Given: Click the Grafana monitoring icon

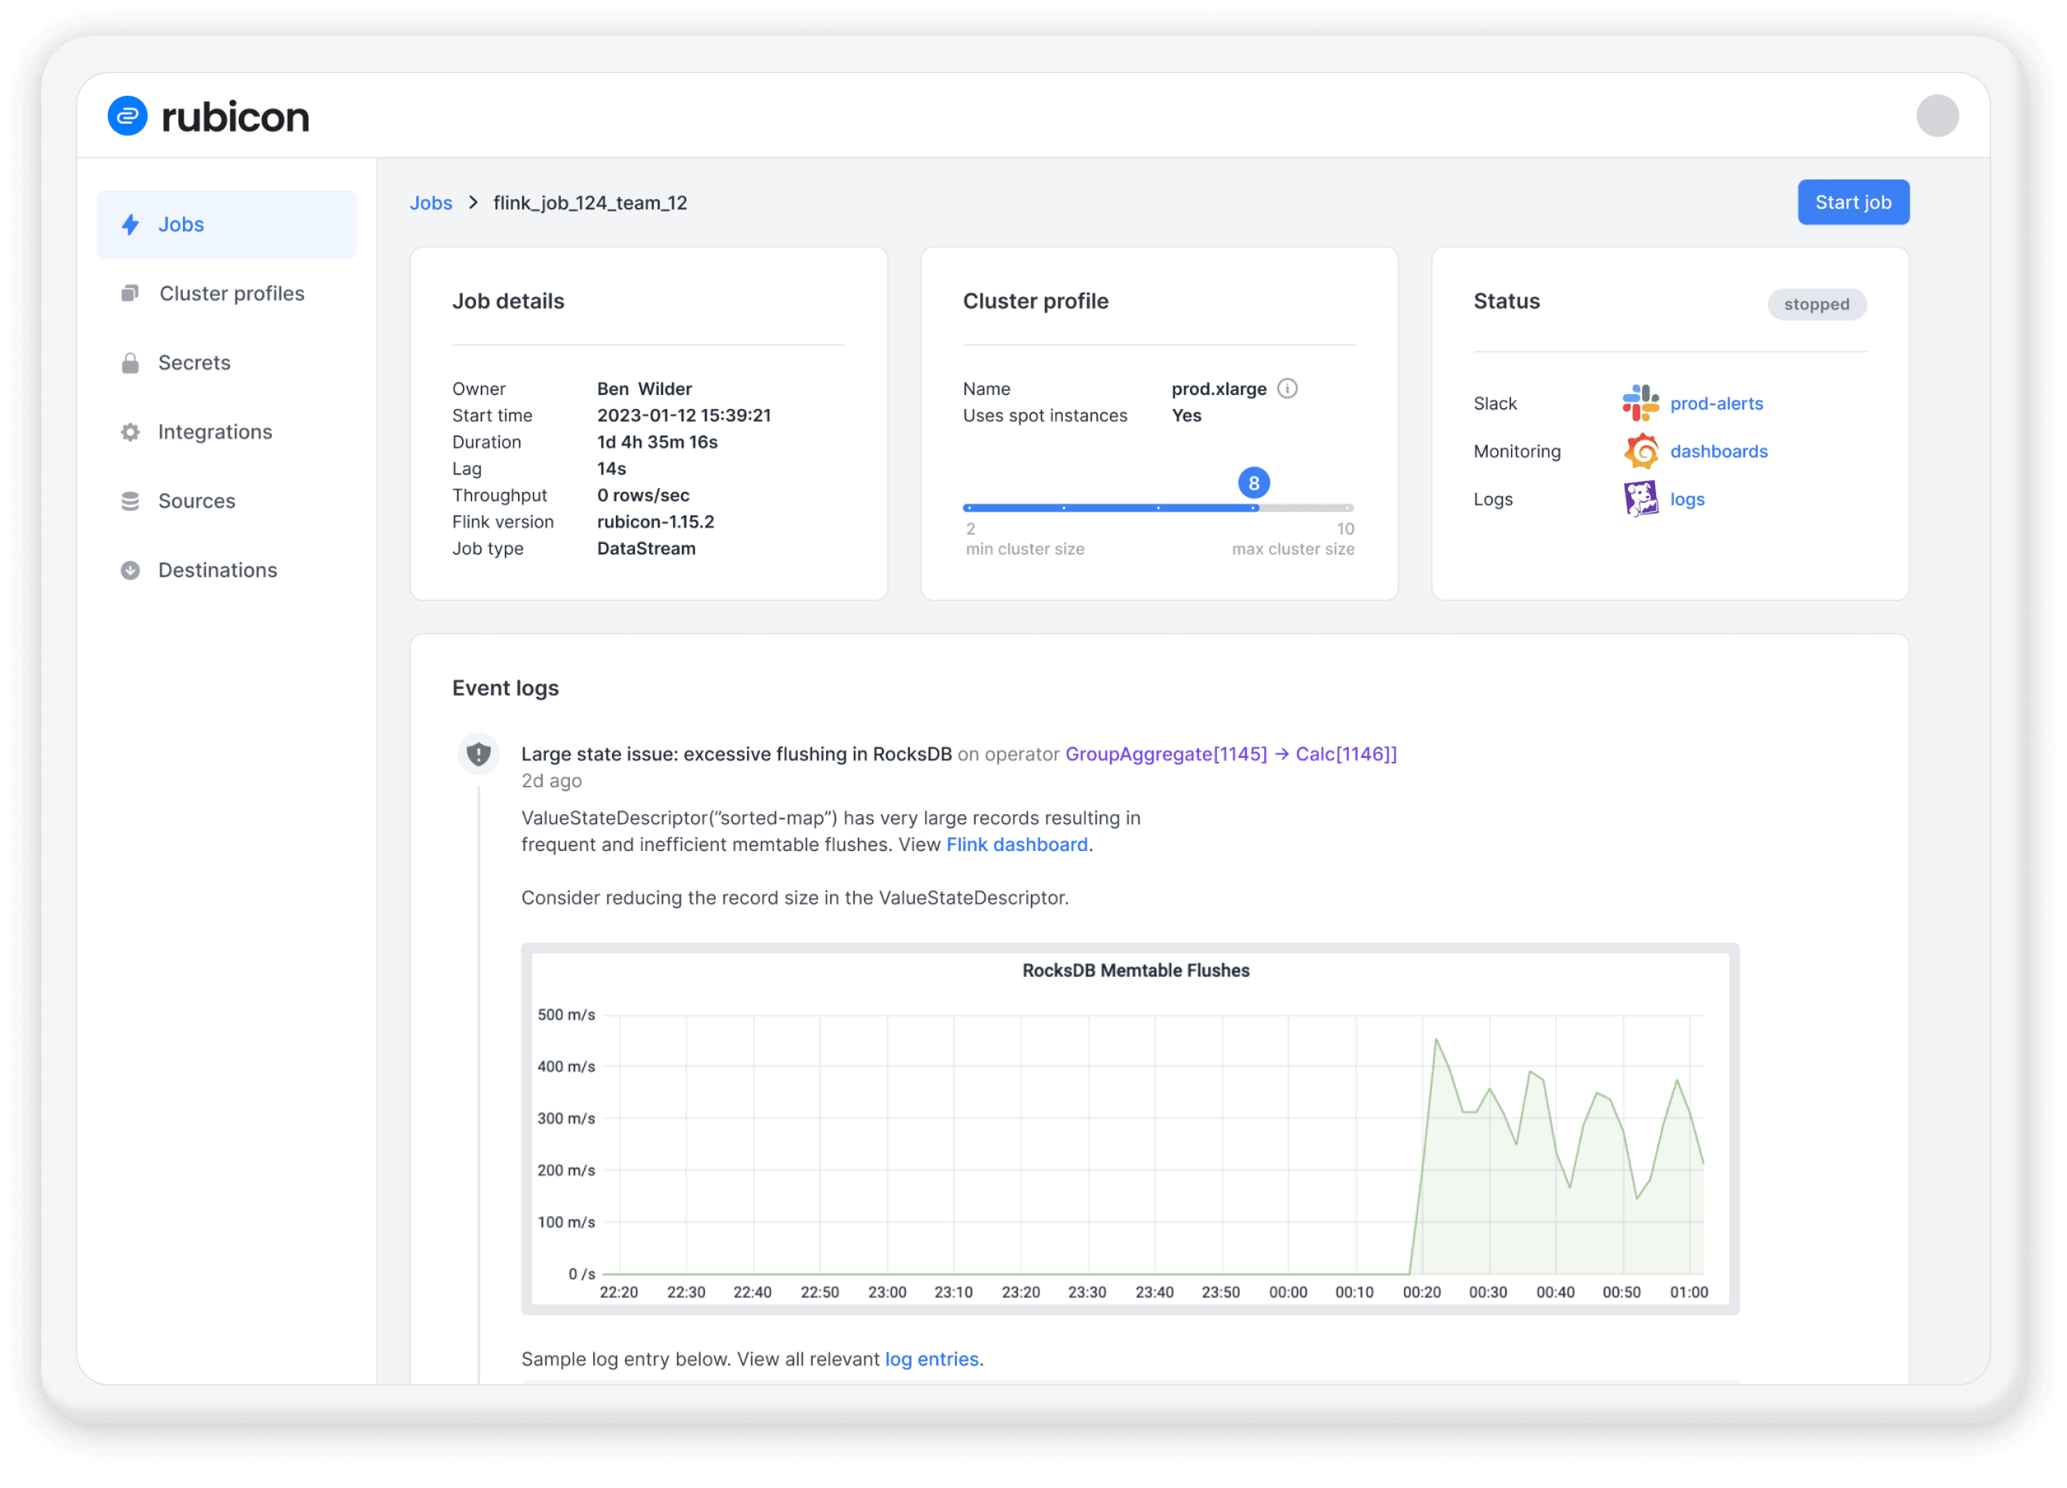Looking at the screenshot, I should tap(1641, 451).
